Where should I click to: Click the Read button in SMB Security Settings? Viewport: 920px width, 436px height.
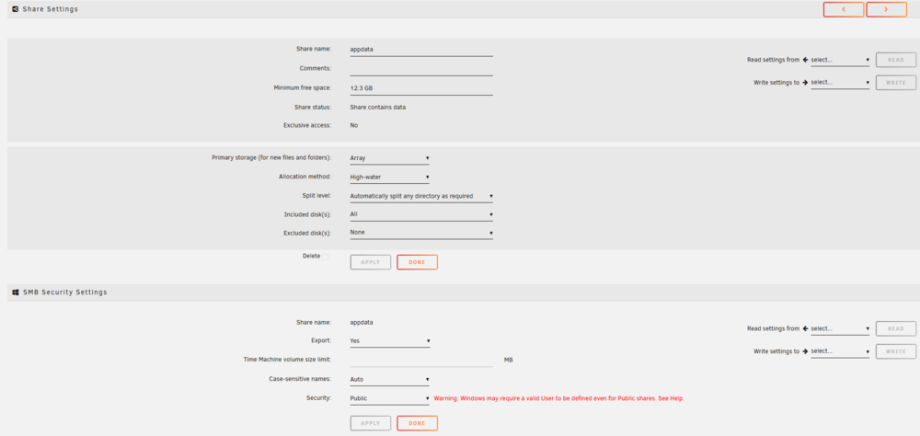896,328
